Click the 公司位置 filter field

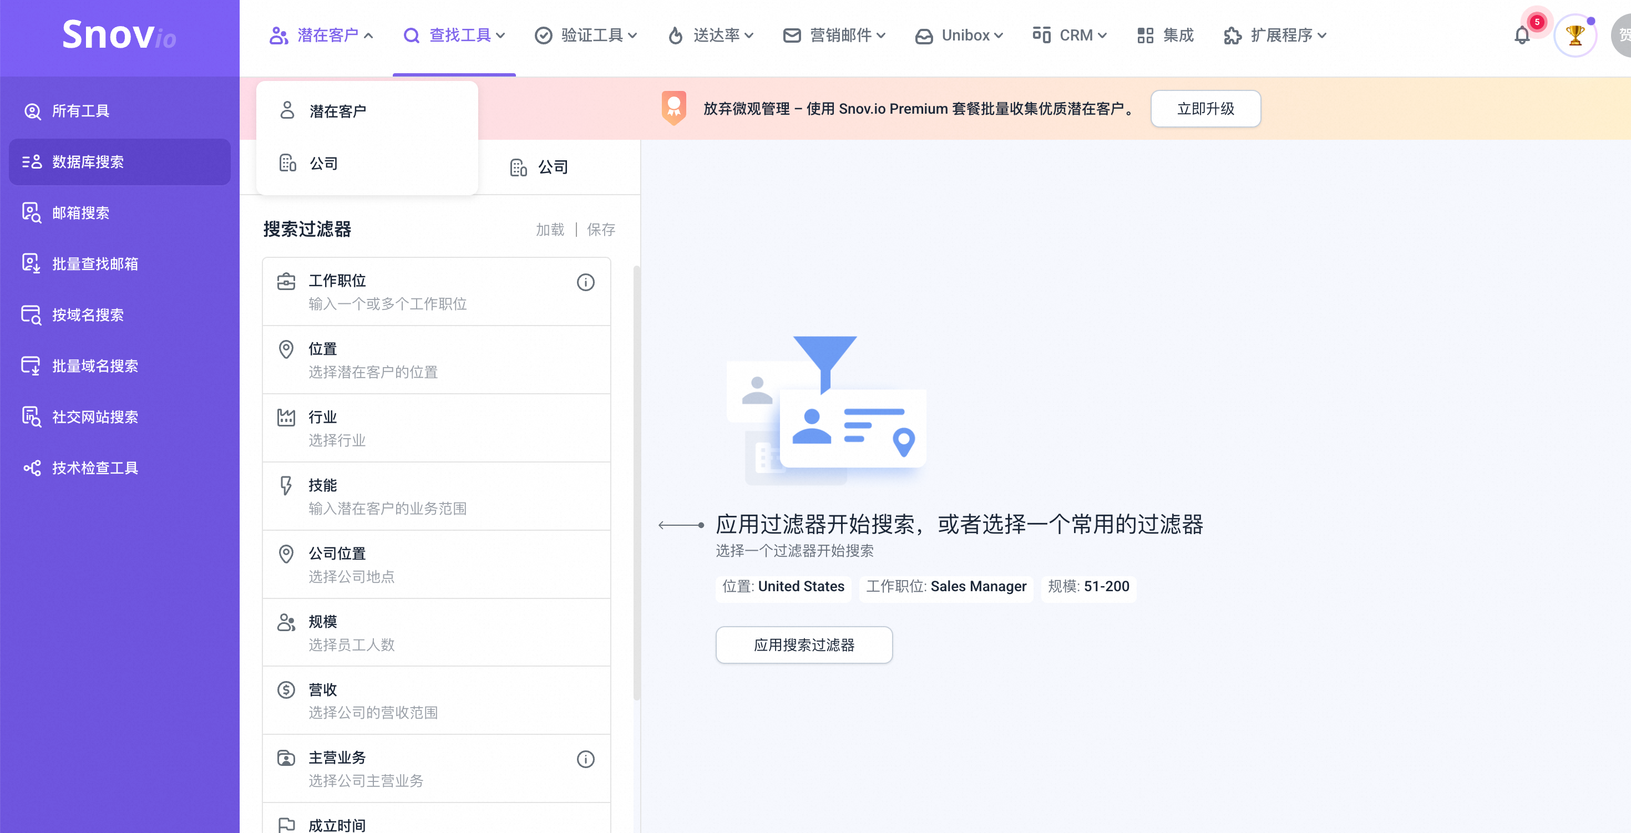(436, 565)
